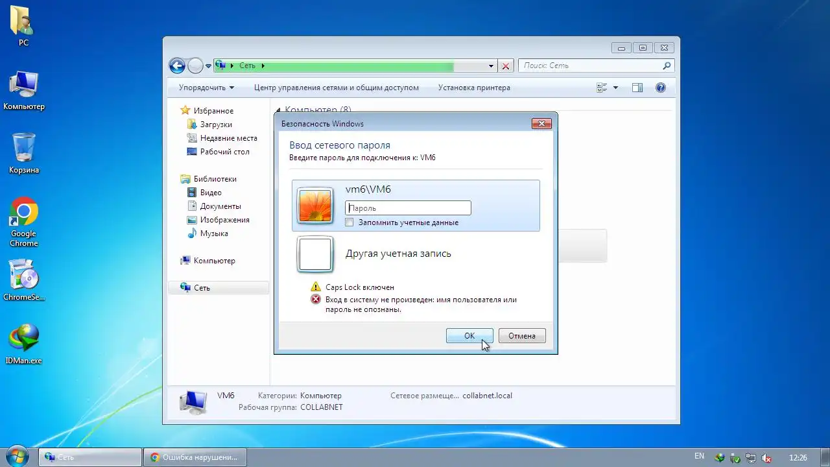Launch Google Chrome from desktop

24,222
